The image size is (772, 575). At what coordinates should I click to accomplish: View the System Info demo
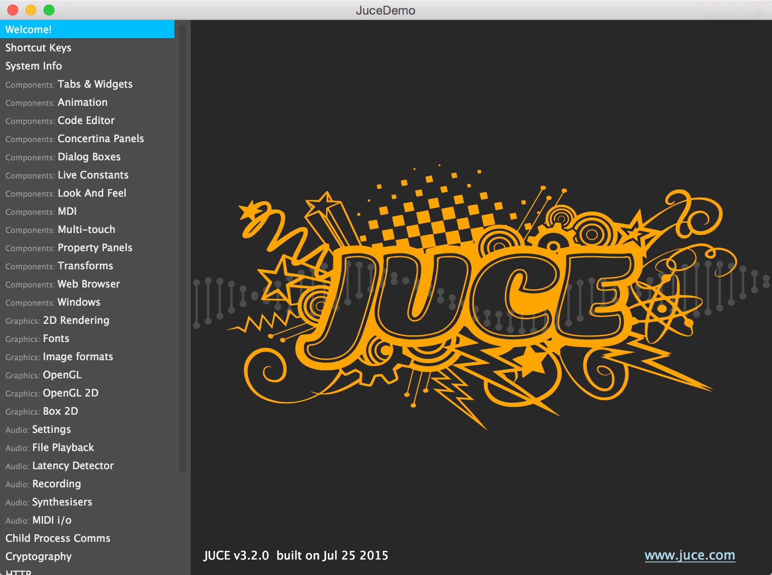34,66
